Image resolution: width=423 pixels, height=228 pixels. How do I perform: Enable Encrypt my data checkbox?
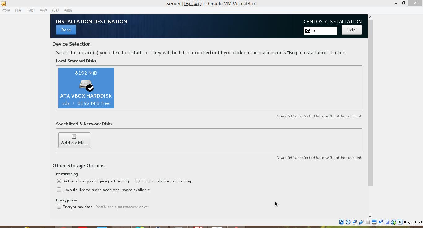[x=59, y=207]
